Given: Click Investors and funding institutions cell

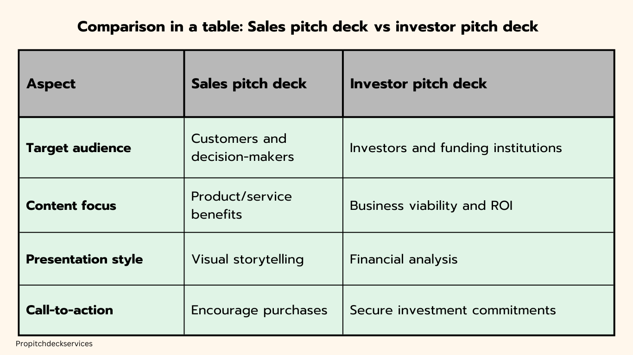Looking at the screenshot, I should pos(456,148).
